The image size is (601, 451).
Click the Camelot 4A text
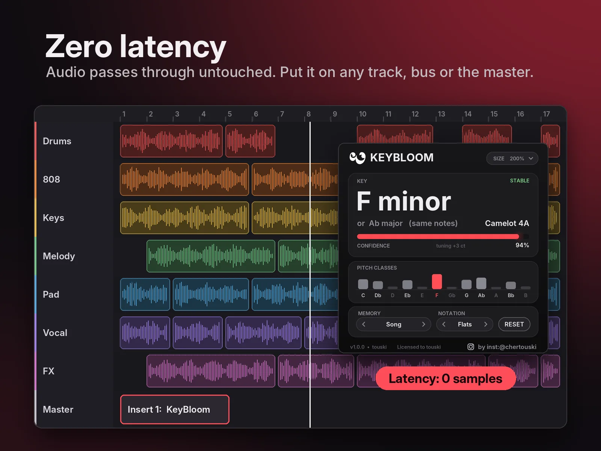coord(507,223)
